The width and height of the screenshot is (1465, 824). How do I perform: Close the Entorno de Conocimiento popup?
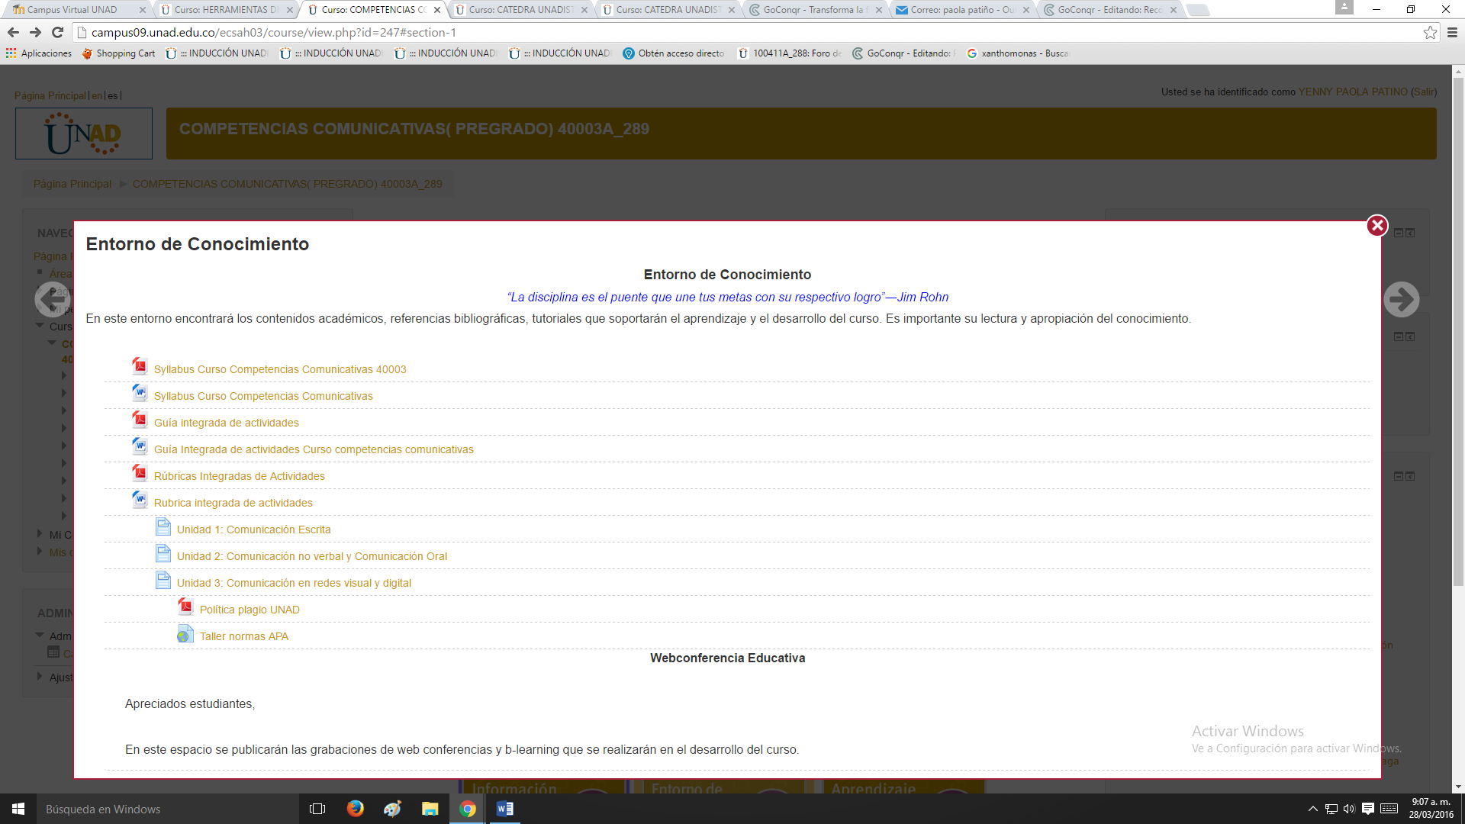click(x=1376, y=226)
